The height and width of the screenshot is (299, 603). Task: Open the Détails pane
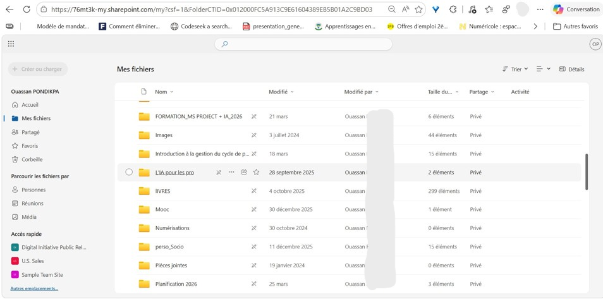click(571, 70)
